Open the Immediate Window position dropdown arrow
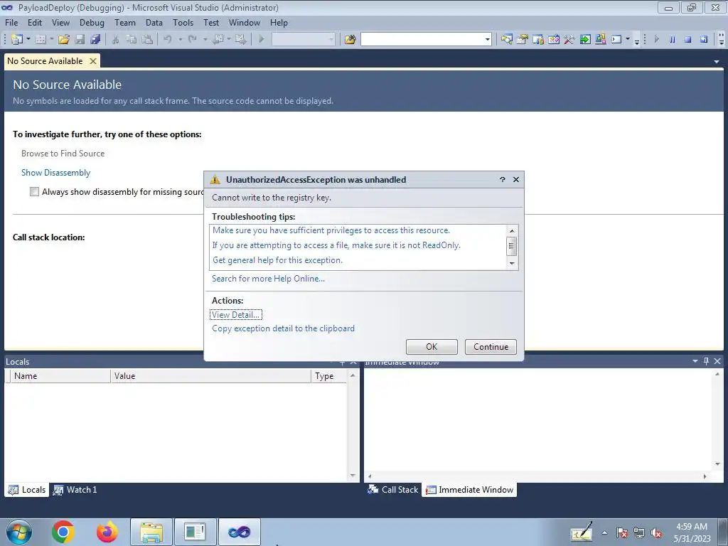 [x=695, y=360]
